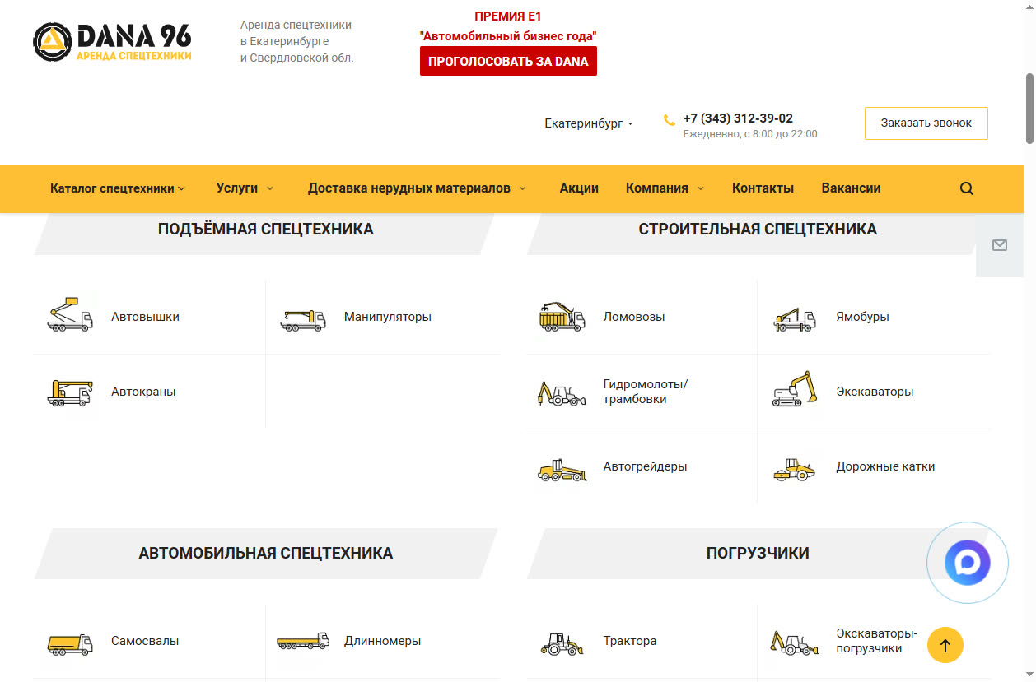Expand the Услуги dropdown chevron
This screenshot has height=682, width=1036.
[269, 188]
